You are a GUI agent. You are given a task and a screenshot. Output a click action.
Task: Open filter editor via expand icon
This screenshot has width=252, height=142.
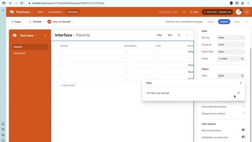point(238,93)
